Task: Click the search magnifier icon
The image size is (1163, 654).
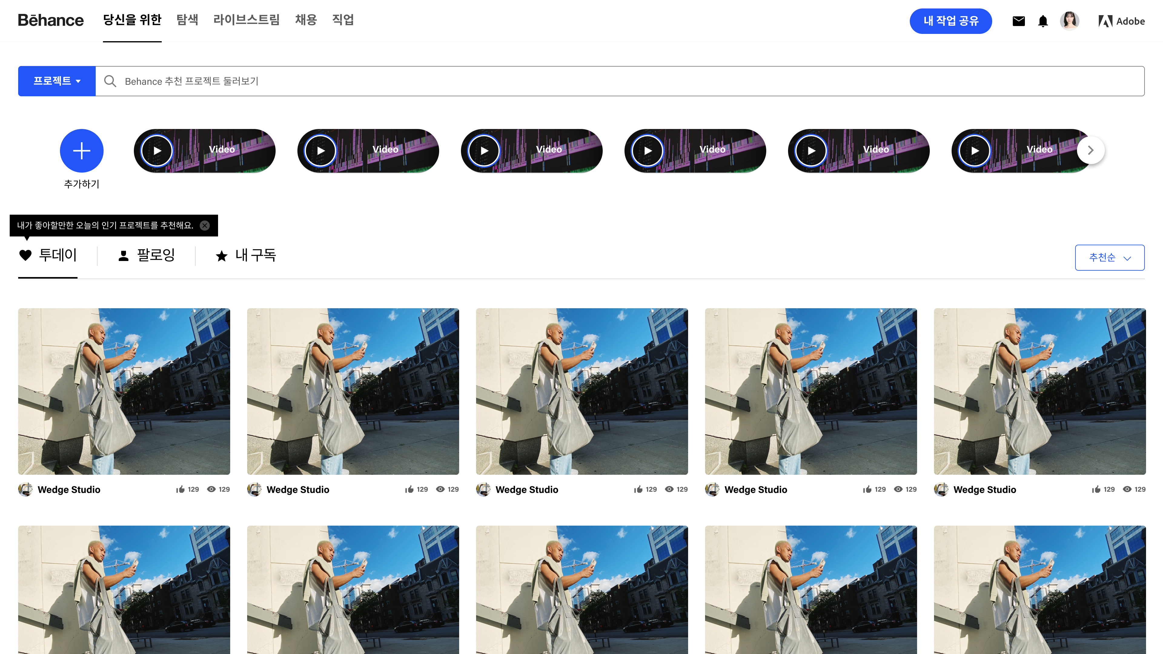Action: point(111,81)
